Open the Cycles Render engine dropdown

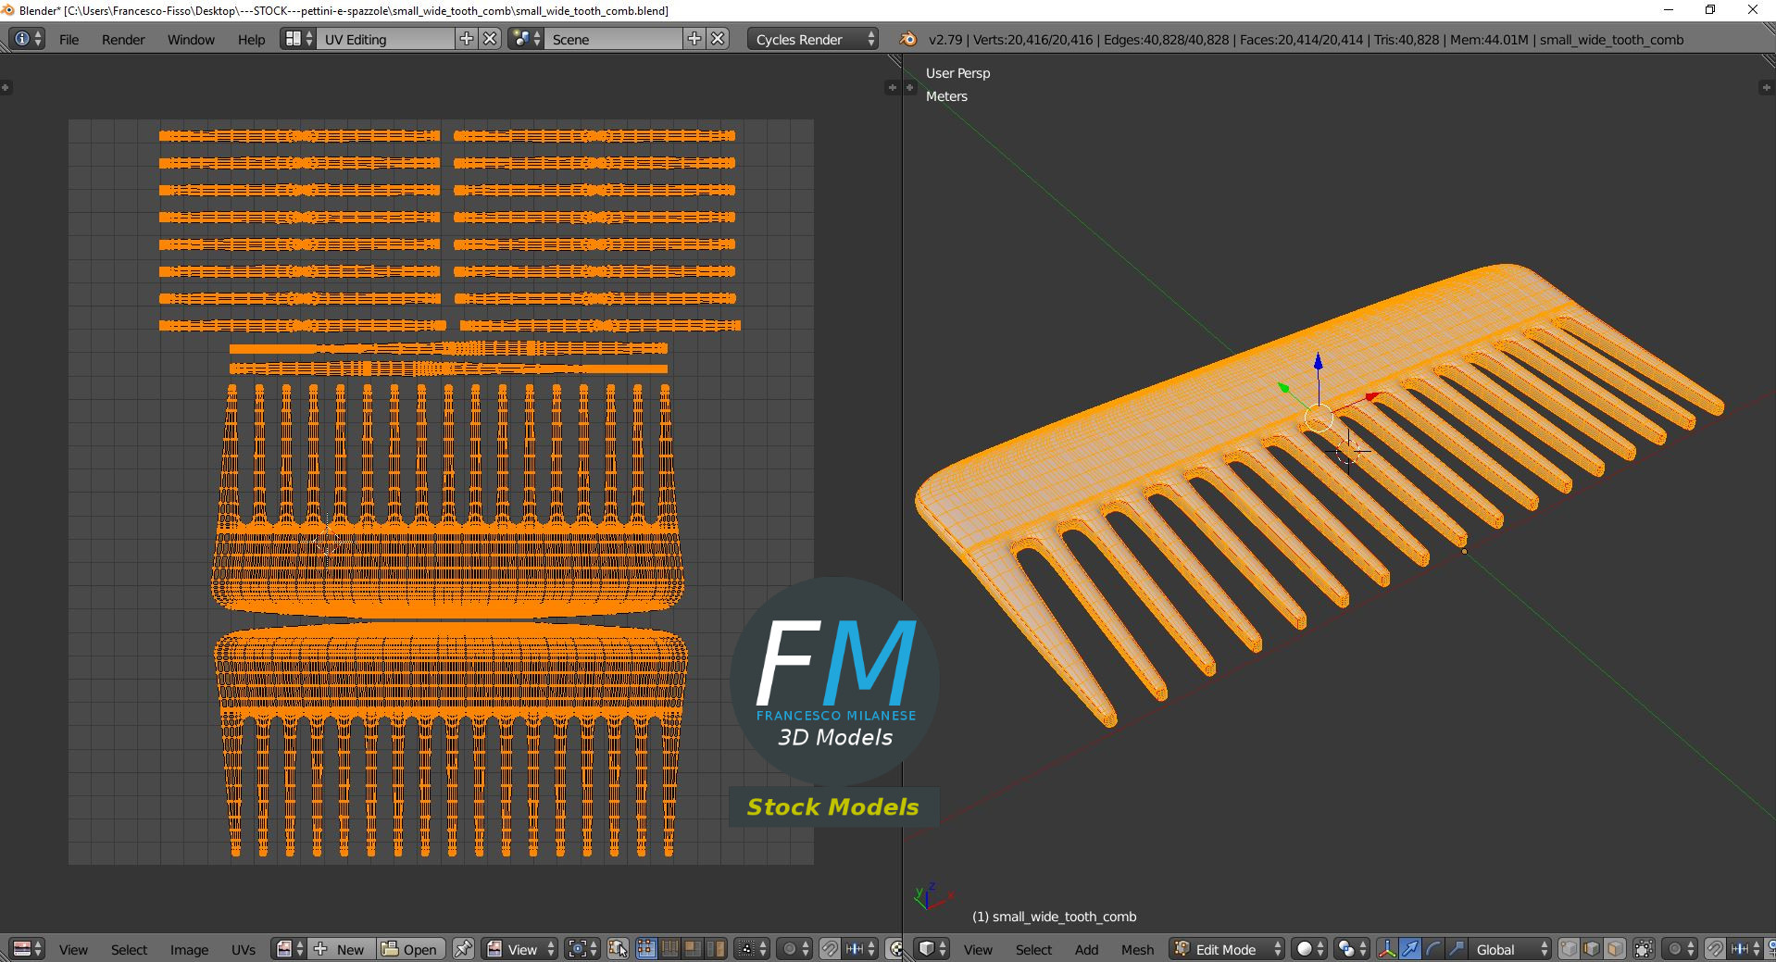coord(813,39)
